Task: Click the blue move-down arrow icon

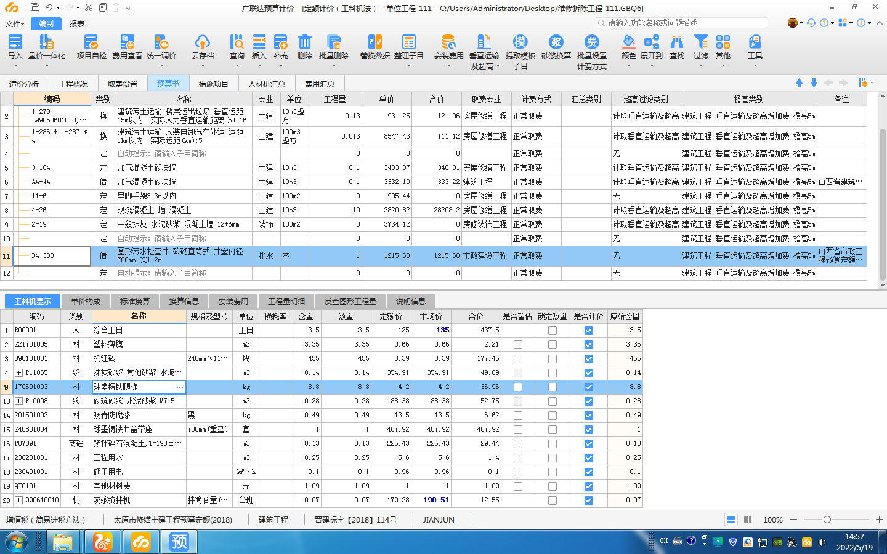Action: [x=814, y=83]
